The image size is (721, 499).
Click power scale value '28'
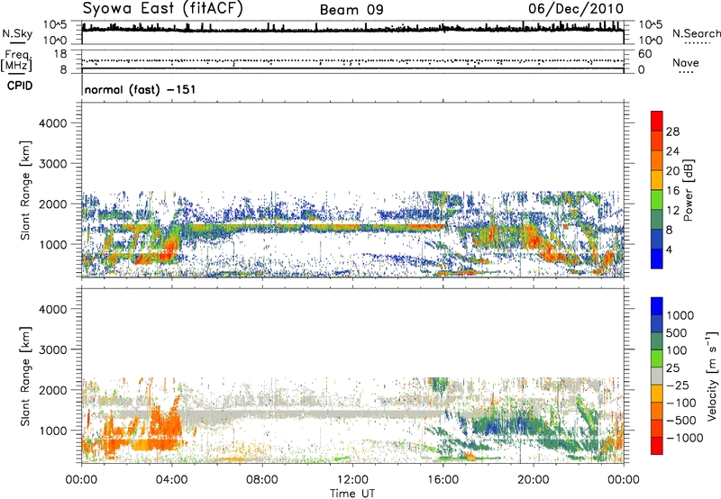tap(672, 132)
